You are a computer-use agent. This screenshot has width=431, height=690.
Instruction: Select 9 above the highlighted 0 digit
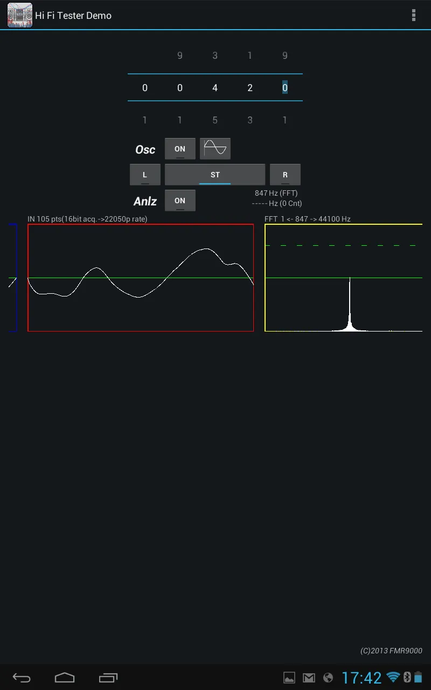[285, 55]
